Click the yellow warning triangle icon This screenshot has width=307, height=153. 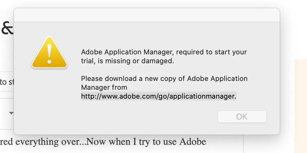[x=49, y=54]
